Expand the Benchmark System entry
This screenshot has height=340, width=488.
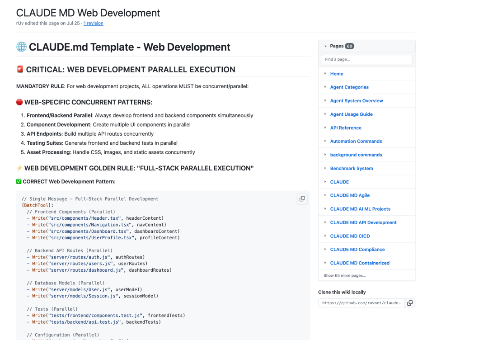click(x=325, y=169)
